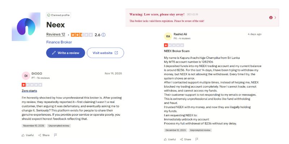Click the DI reviewer avatar
Screen dimensions: 289x144
pos(26,76)
